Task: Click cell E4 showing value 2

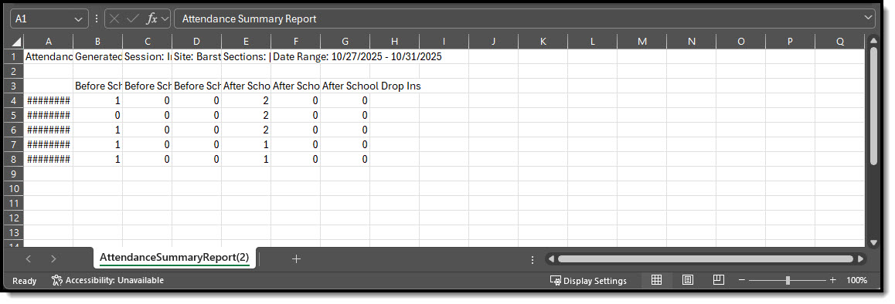Action: tap(246, 101)
